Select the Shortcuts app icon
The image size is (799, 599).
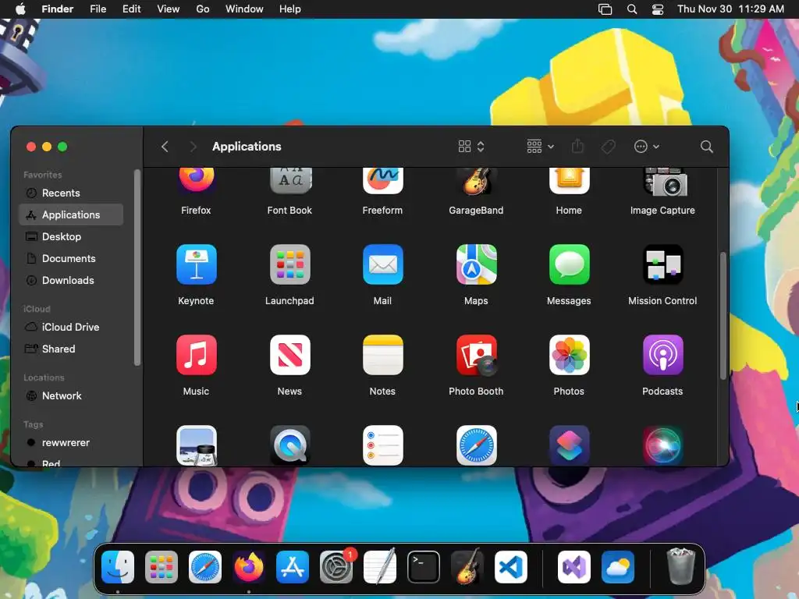click(569, 445)
